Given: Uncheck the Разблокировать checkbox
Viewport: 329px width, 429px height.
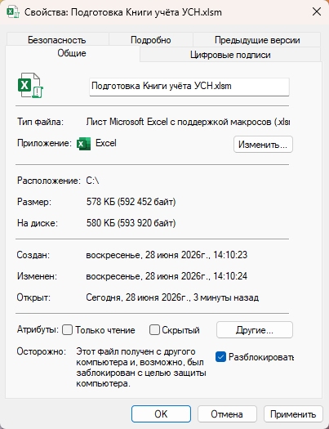Looking at the screenshot, I should (220, 357).
